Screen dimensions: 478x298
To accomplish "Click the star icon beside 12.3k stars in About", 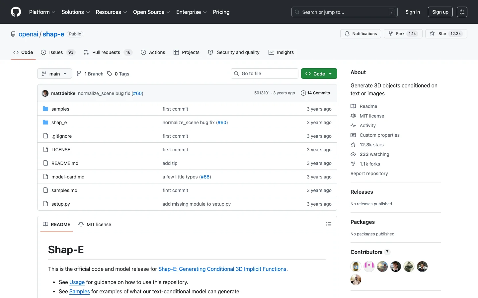I will (x=353, y=145).
